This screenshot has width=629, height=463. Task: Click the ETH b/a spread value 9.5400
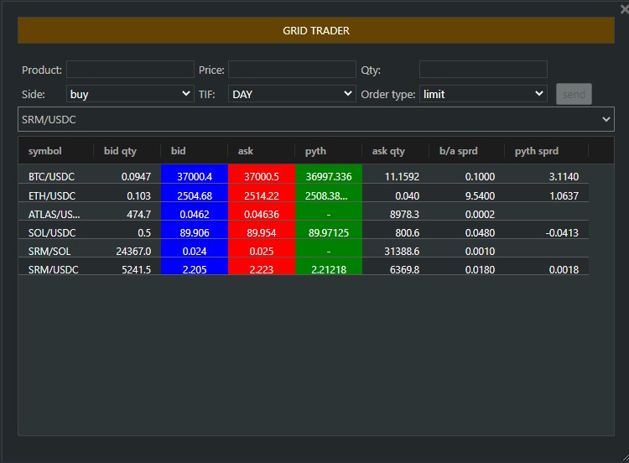click(x=480, y=195)
